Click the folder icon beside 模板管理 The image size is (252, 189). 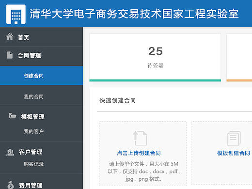(13, 116)
